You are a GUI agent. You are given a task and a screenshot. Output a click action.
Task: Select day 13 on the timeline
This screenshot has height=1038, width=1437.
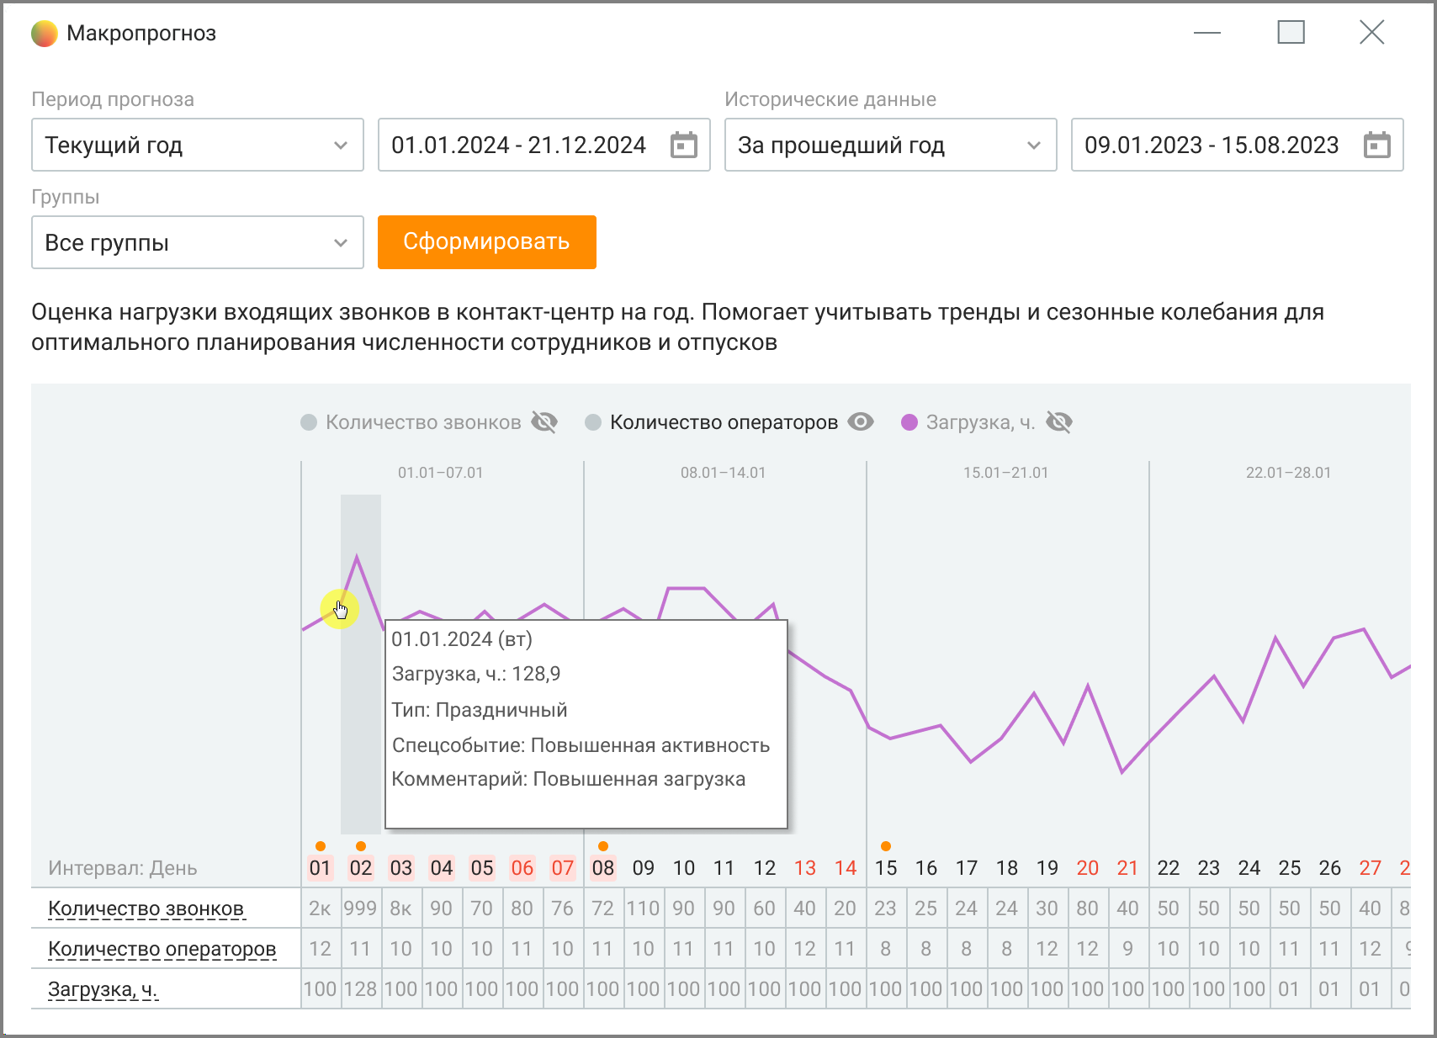[805, 868]
